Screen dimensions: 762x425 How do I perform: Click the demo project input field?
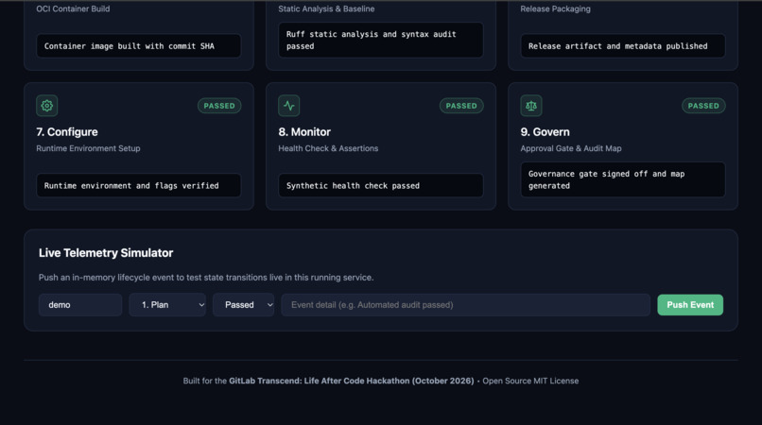pos(80,305)
